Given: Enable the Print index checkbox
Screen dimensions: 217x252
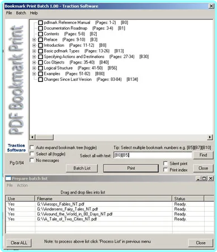Looking at the screenshot, I should [x=166, y=169].
